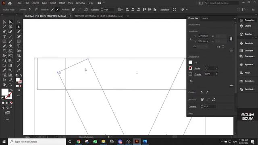The height and width of the screenshot is (145, 258).
Task: Hide handles for multiple selected anchor points
Action: (57, 10)
